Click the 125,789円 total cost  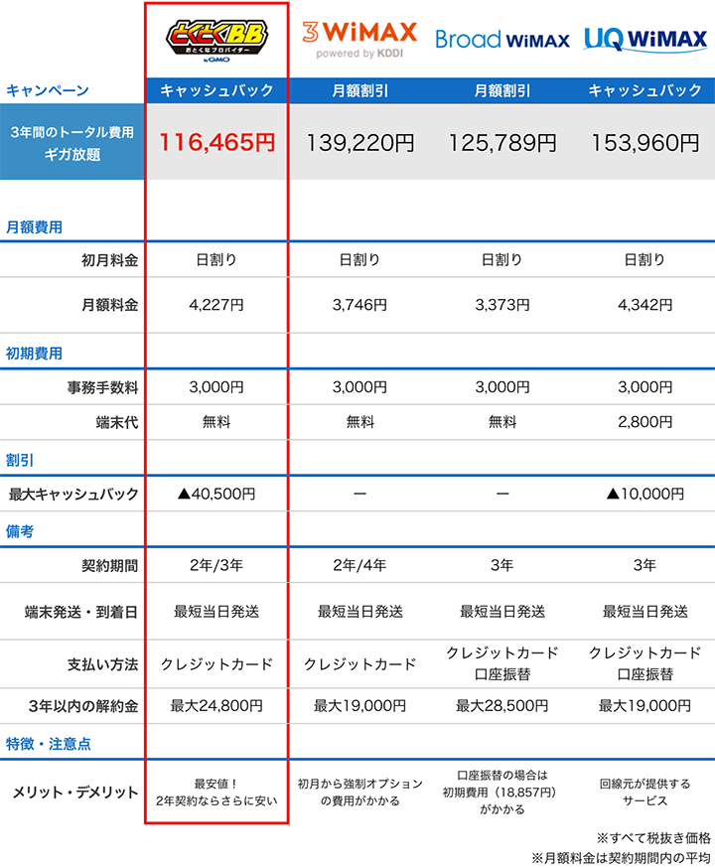coord(501,143)
